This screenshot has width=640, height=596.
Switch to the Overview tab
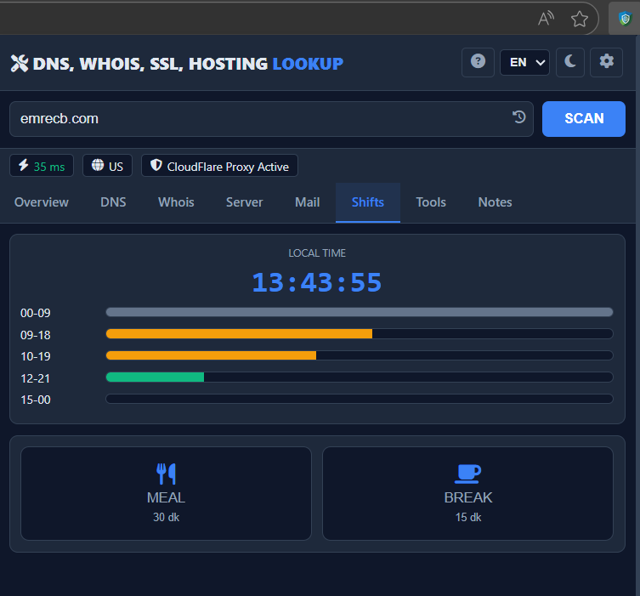click(42, 202)
